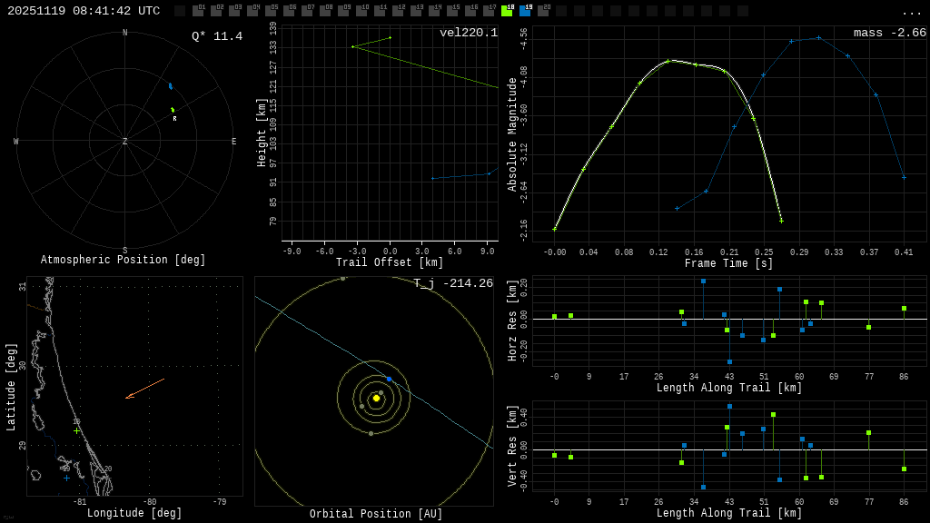Select station square 20 in top bar
Viewport: 930px width, 523px height.
(543, 11)
